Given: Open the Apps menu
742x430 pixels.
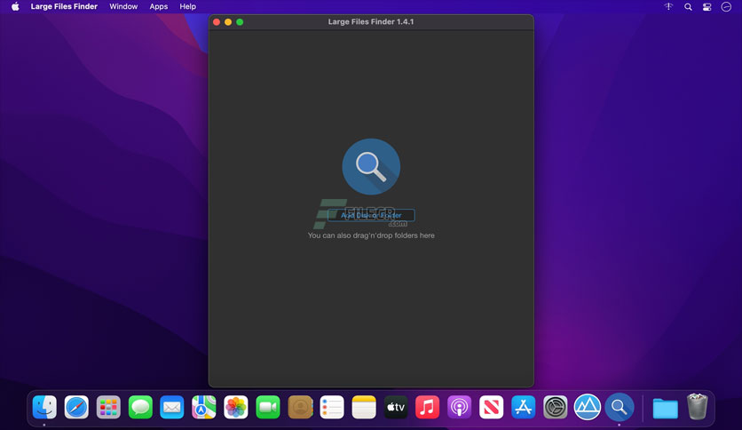Looking at the screenshot, I should pos(159,6).
